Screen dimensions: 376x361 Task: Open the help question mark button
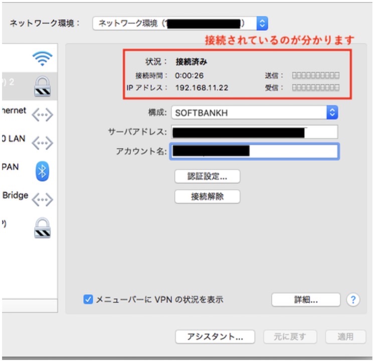[353, 300]
